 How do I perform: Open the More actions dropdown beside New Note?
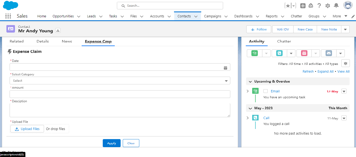345,29
